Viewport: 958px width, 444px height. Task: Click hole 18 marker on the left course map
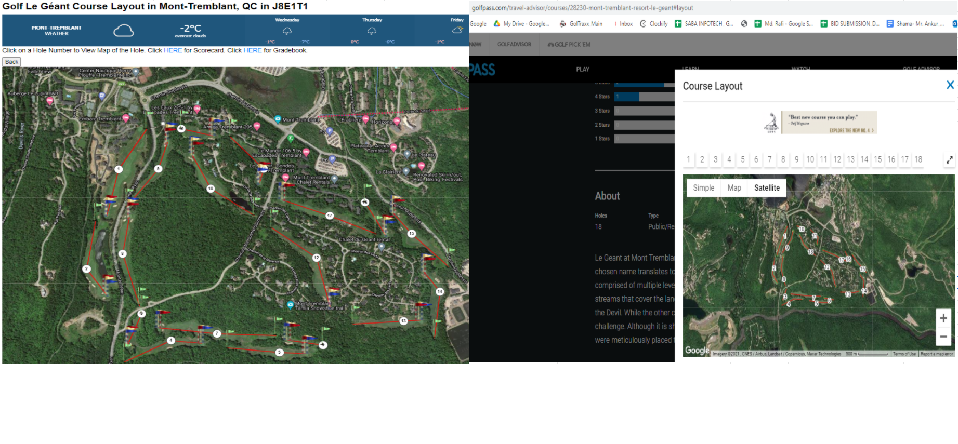tap(211, 189)
